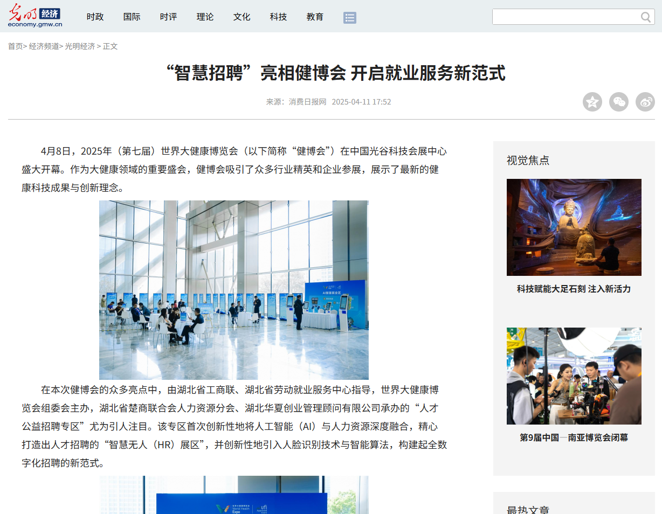The width and height of the screenshot is (662, 514).
Task: Open the Buddha statue thumbnail image
Action: coord(574,227)
